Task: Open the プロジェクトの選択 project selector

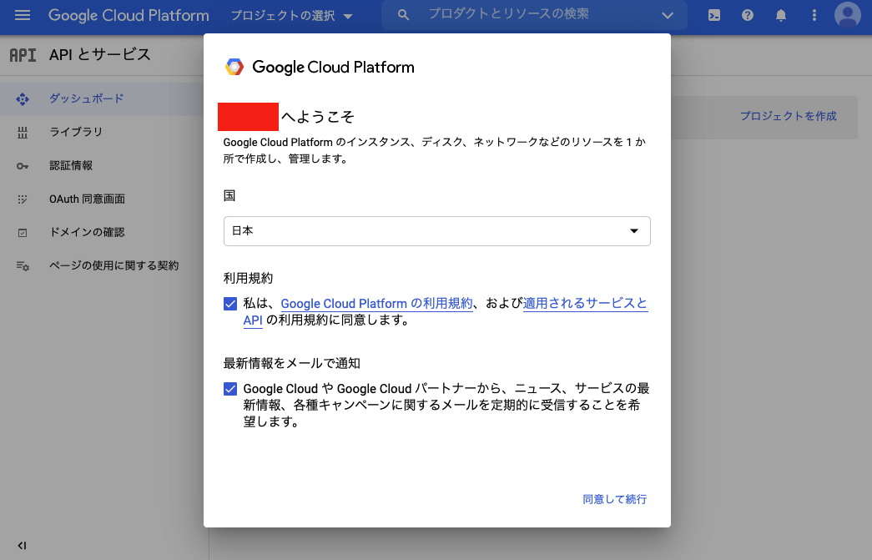Action: pos(291,16)
